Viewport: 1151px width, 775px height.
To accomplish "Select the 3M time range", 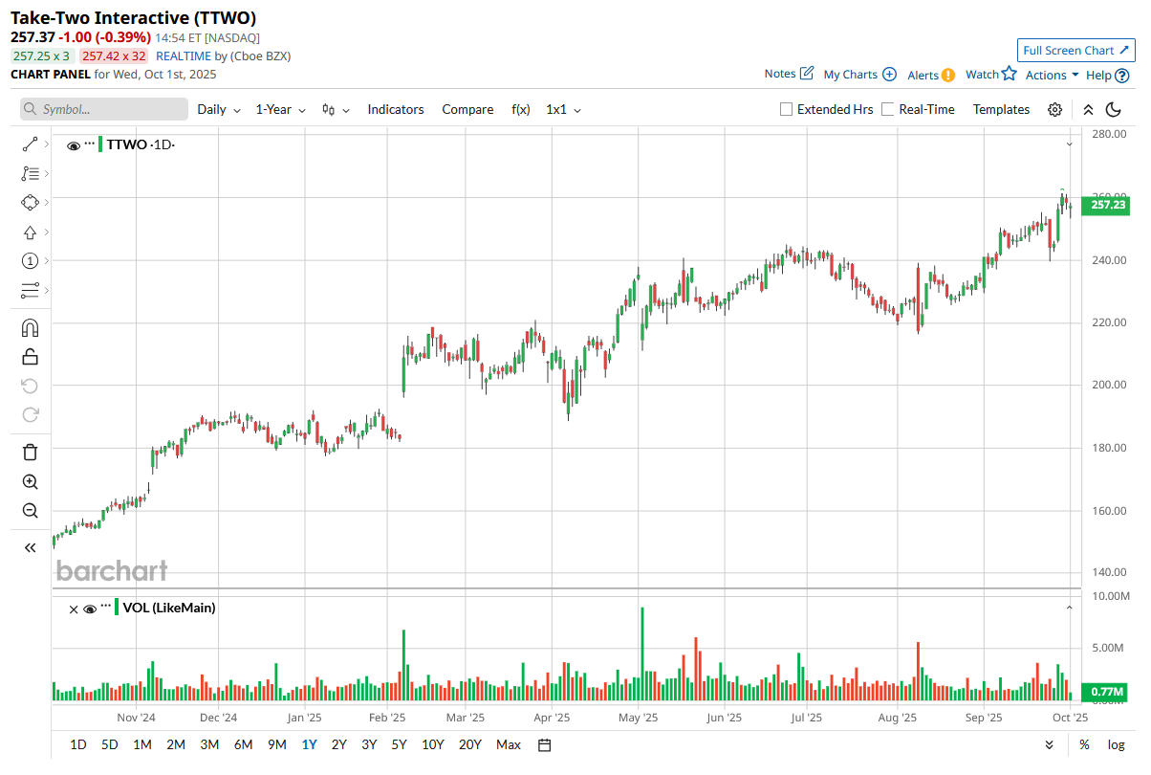I will pyautogui.click(x=209, y=744).
